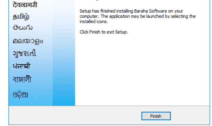Click the Finish button to exit Setup
Image resolution: width=212 pixels, height=126 pixels.
[156, 116]
